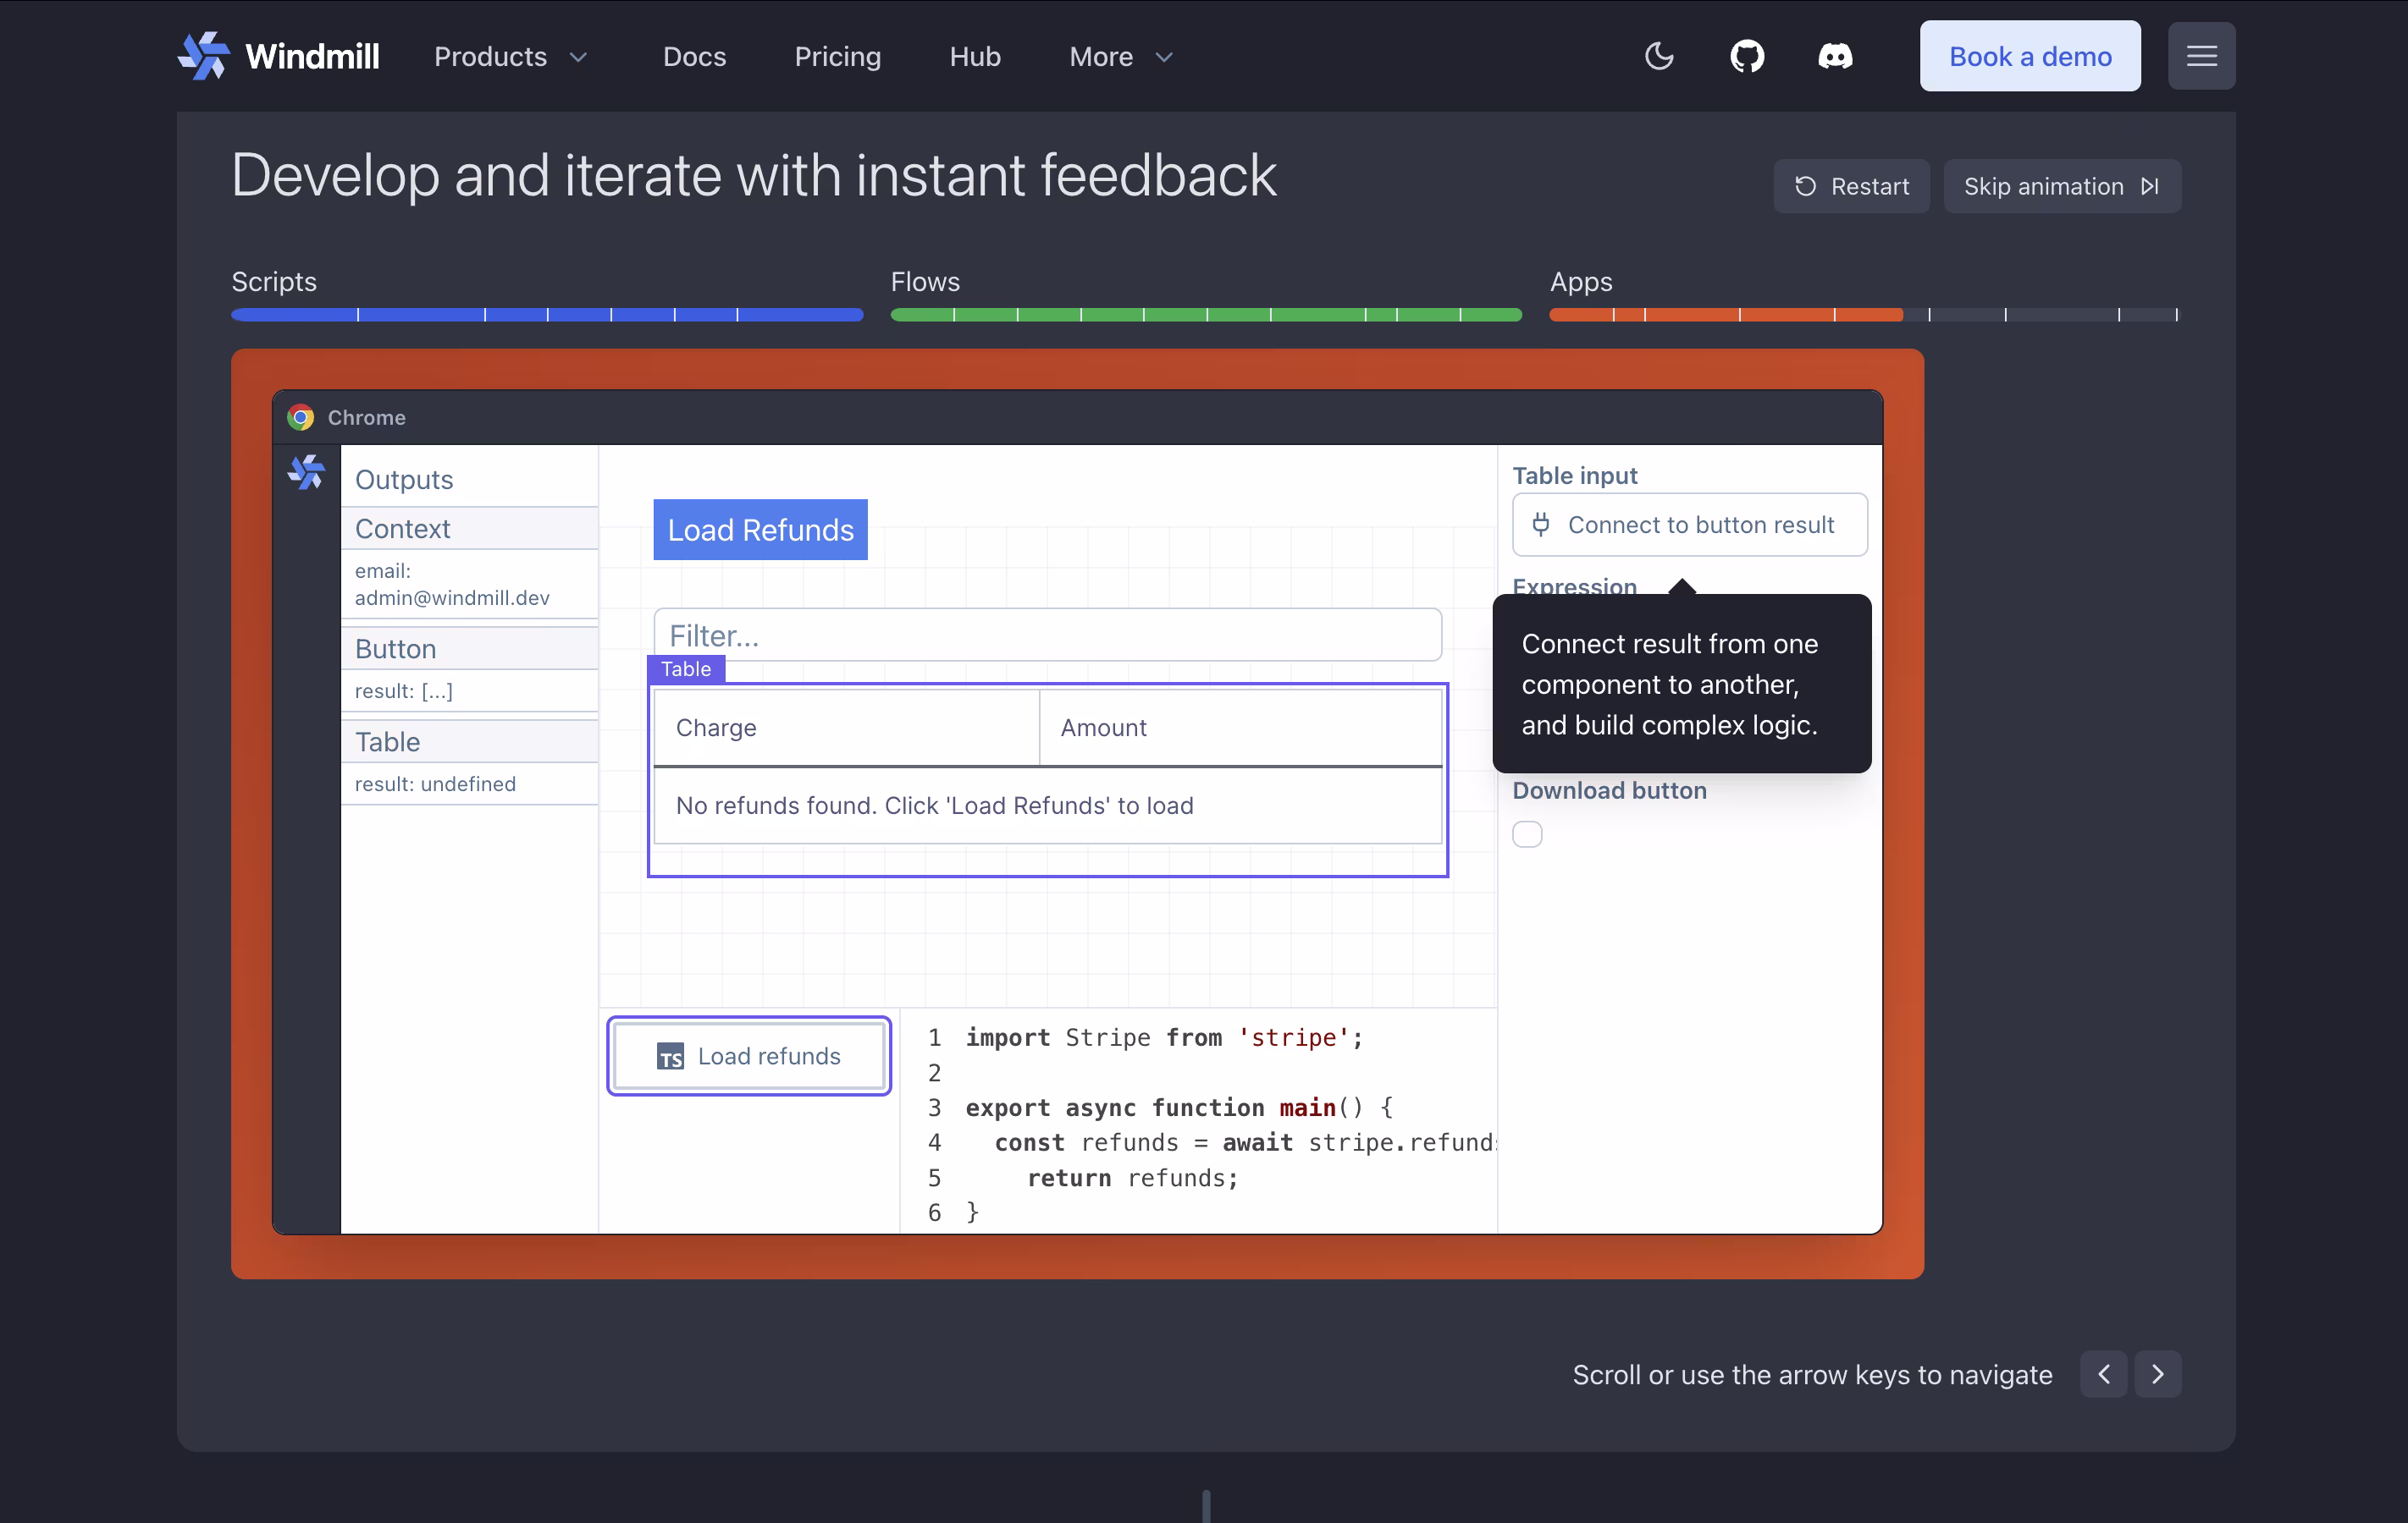
Task: Go to previous slide with left arrow
Action: coord(2103,1374)
